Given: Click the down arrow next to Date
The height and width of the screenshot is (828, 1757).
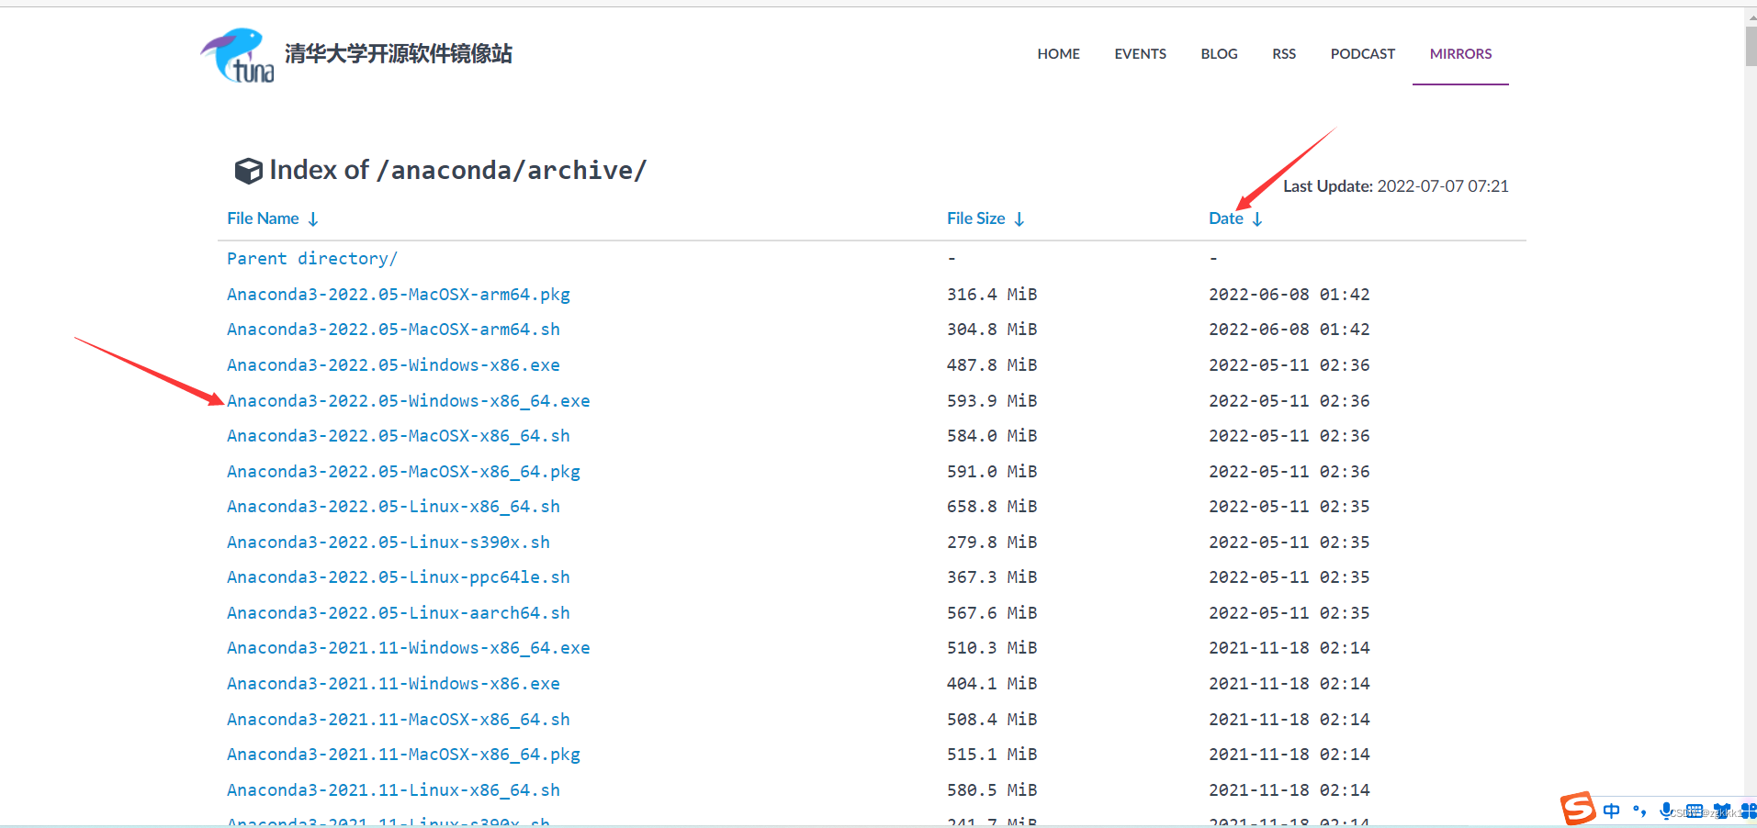Looking at the screenshot, I should pyautogui.click(x=1257, y=218).
